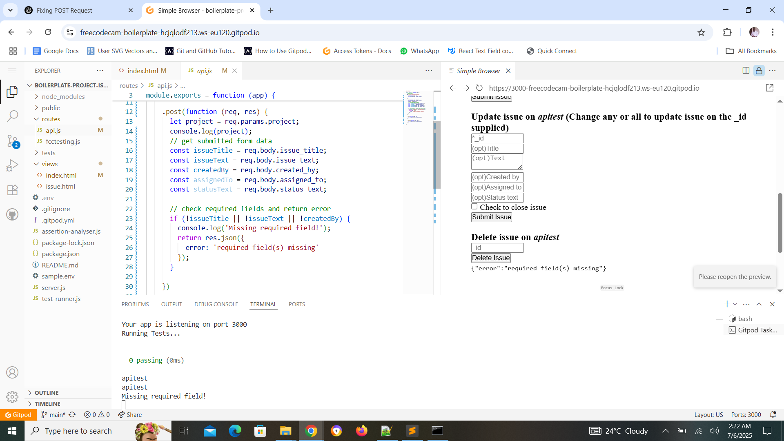Open terminal launch profile dropdown arrow

coord(735,304)
